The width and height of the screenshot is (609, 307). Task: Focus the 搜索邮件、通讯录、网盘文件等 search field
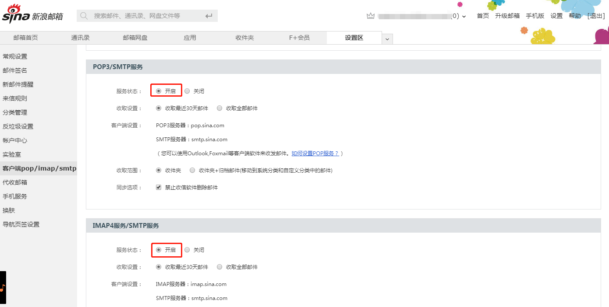[147, 16]
